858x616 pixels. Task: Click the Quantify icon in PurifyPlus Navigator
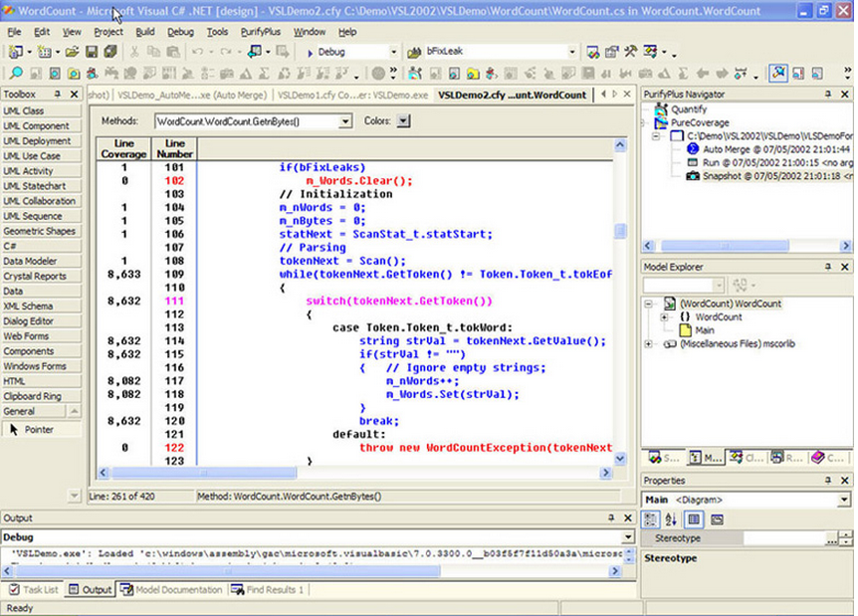(x=662, y=109)
